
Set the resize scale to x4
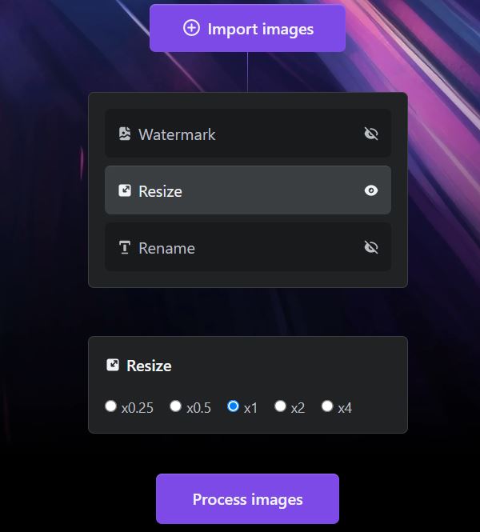coord(326,406)
